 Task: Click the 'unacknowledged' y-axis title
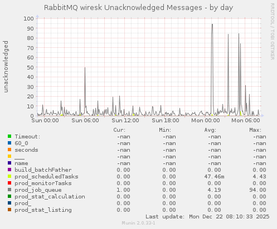(6, 67)
